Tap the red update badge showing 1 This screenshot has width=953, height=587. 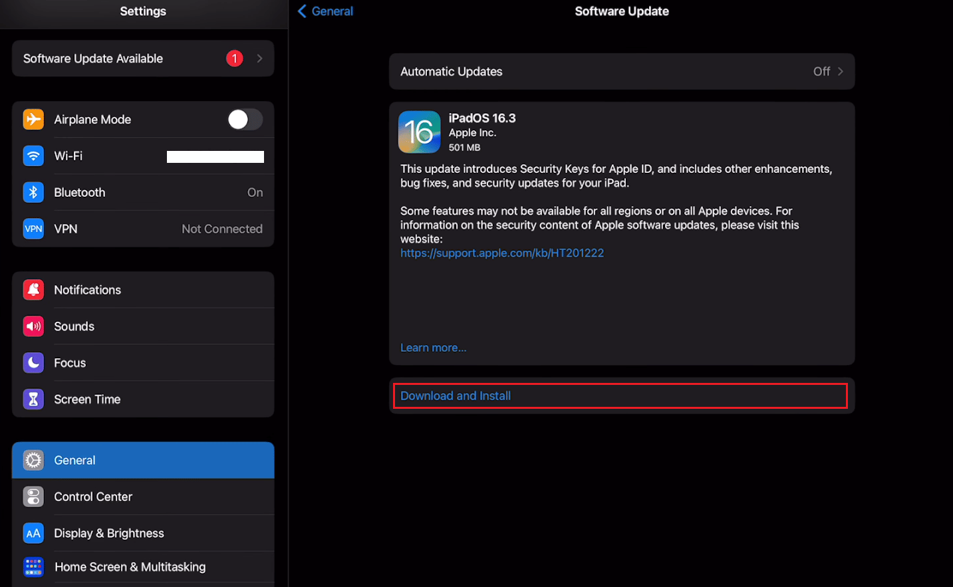coord(234,59)
